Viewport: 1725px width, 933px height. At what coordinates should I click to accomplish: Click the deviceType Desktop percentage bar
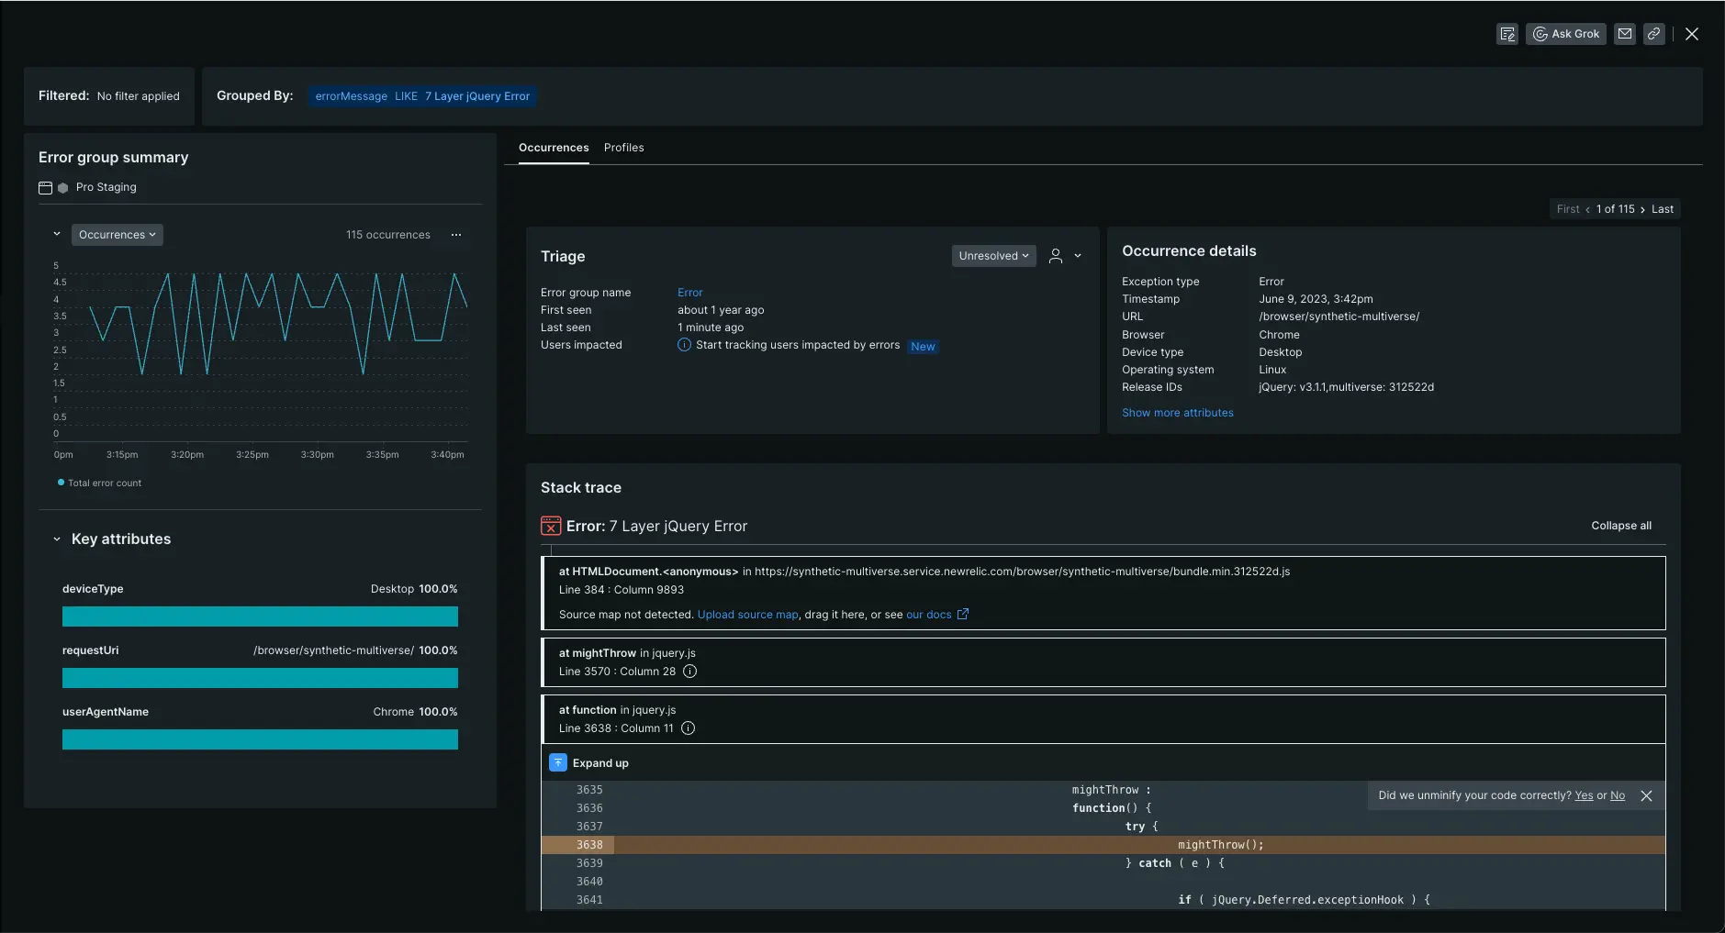tap(260, 616)
